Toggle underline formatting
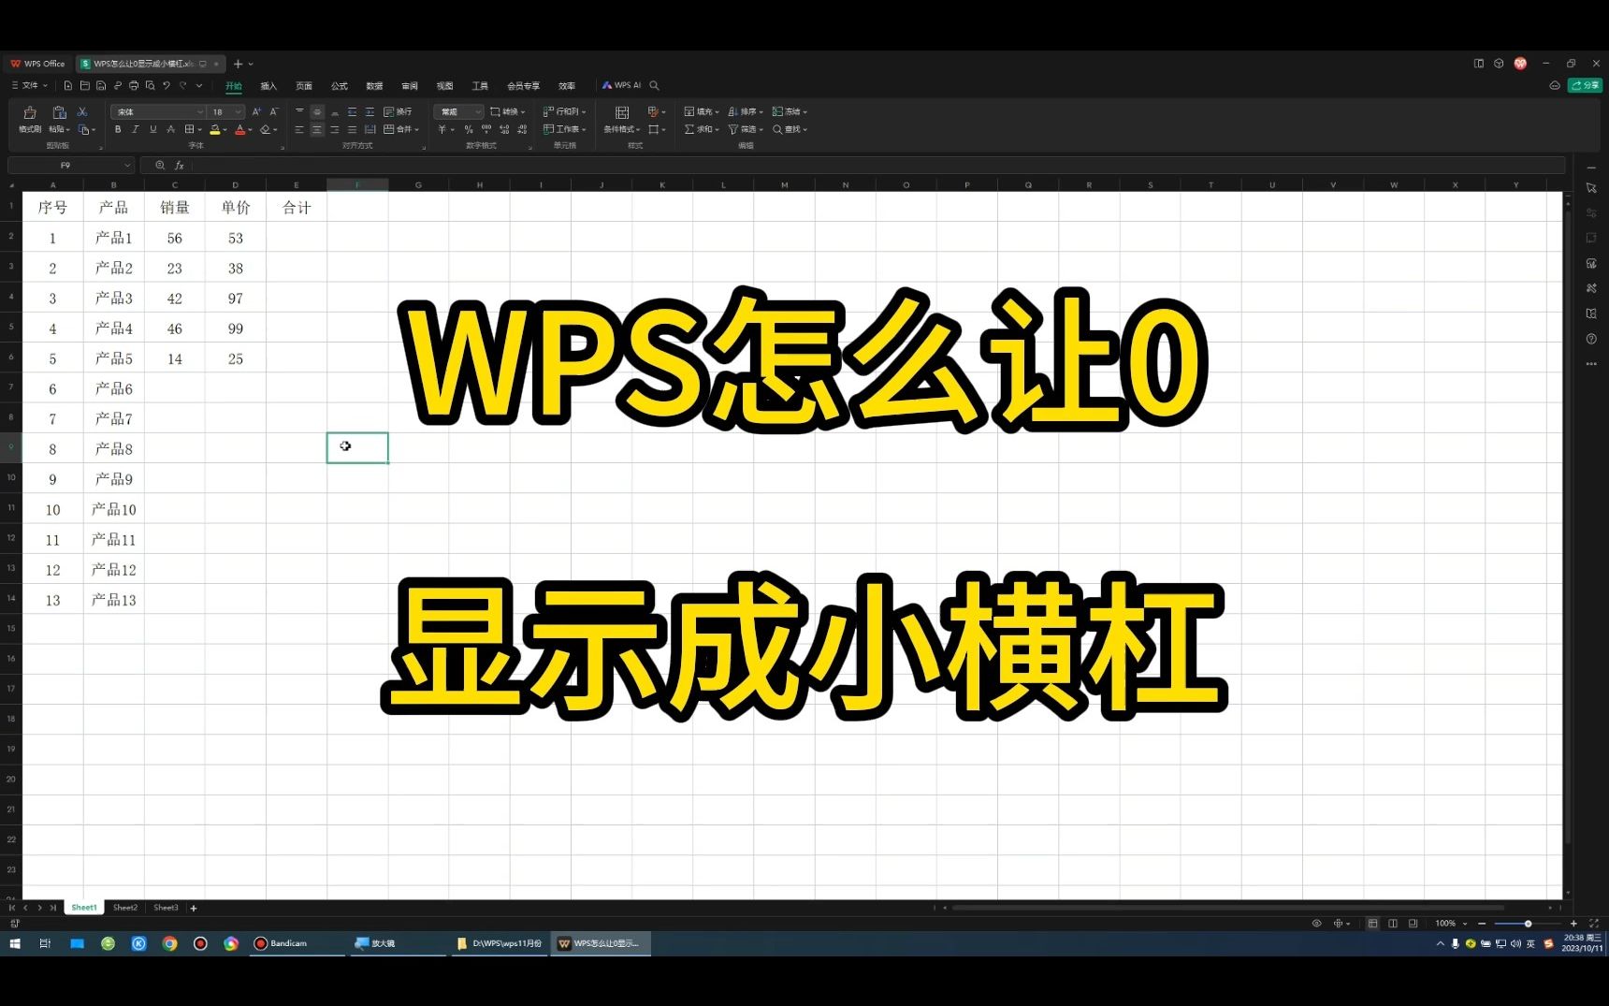1609x1006 pixels. (x=152, y=129)
